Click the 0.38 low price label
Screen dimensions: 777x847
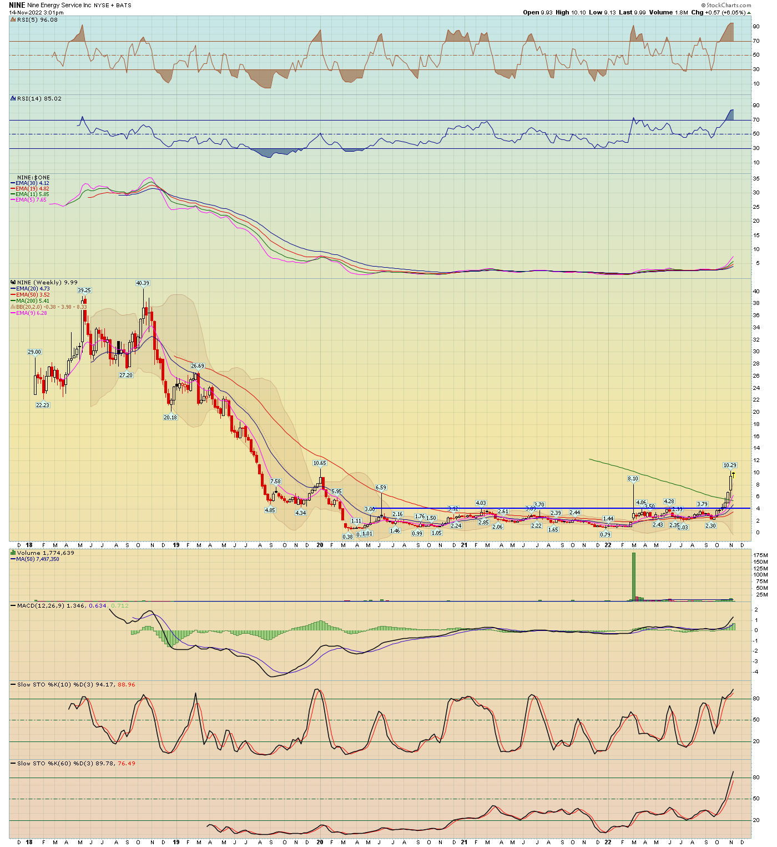coord(347,537)
